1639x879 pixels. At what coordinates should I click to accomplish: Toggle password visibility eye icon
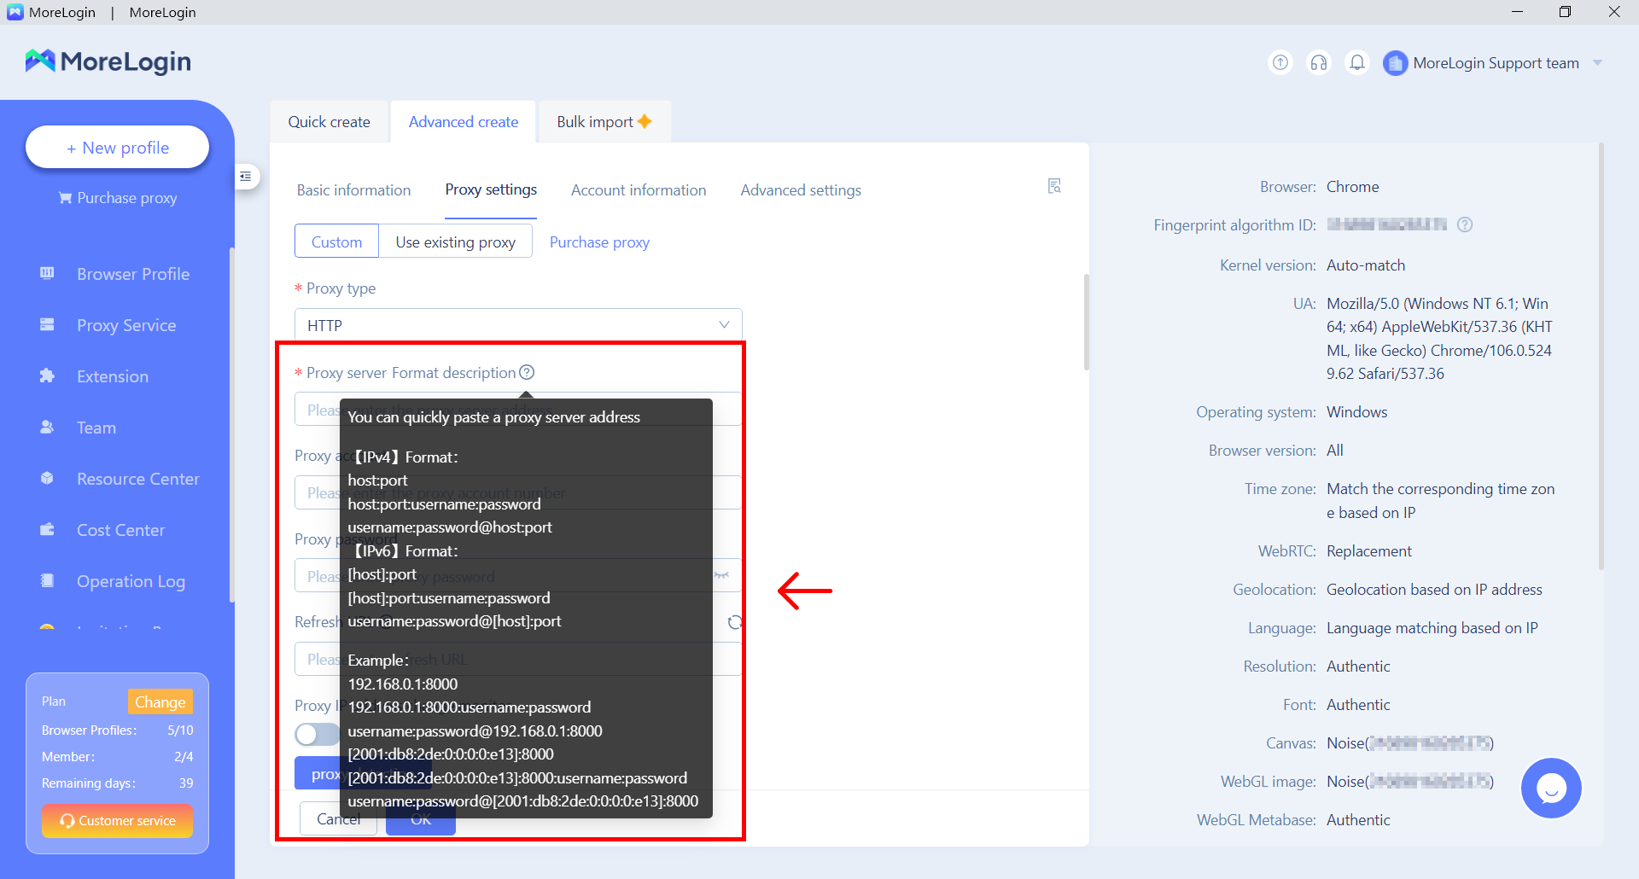pyautogui.click(x=722, y=575)
